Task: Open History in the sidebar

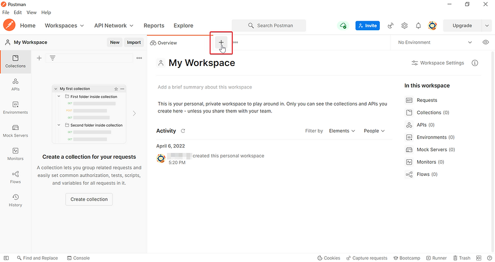Action: [16, 201]
